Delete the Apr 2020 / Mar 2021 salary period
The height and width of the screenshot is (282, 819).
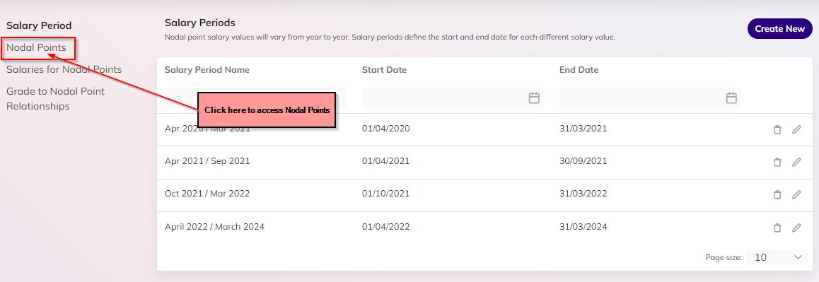point(777,130)
